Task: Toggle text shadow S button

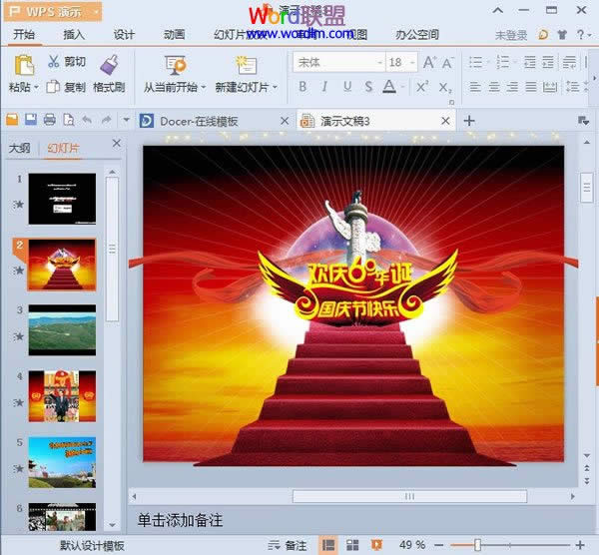Action: click(368, 87)
